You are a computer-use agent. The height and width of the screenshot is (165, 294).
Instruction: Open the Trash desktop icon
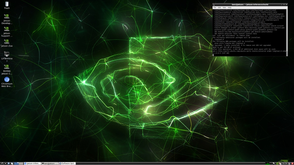pyautogui.click(x=7, y=5)
